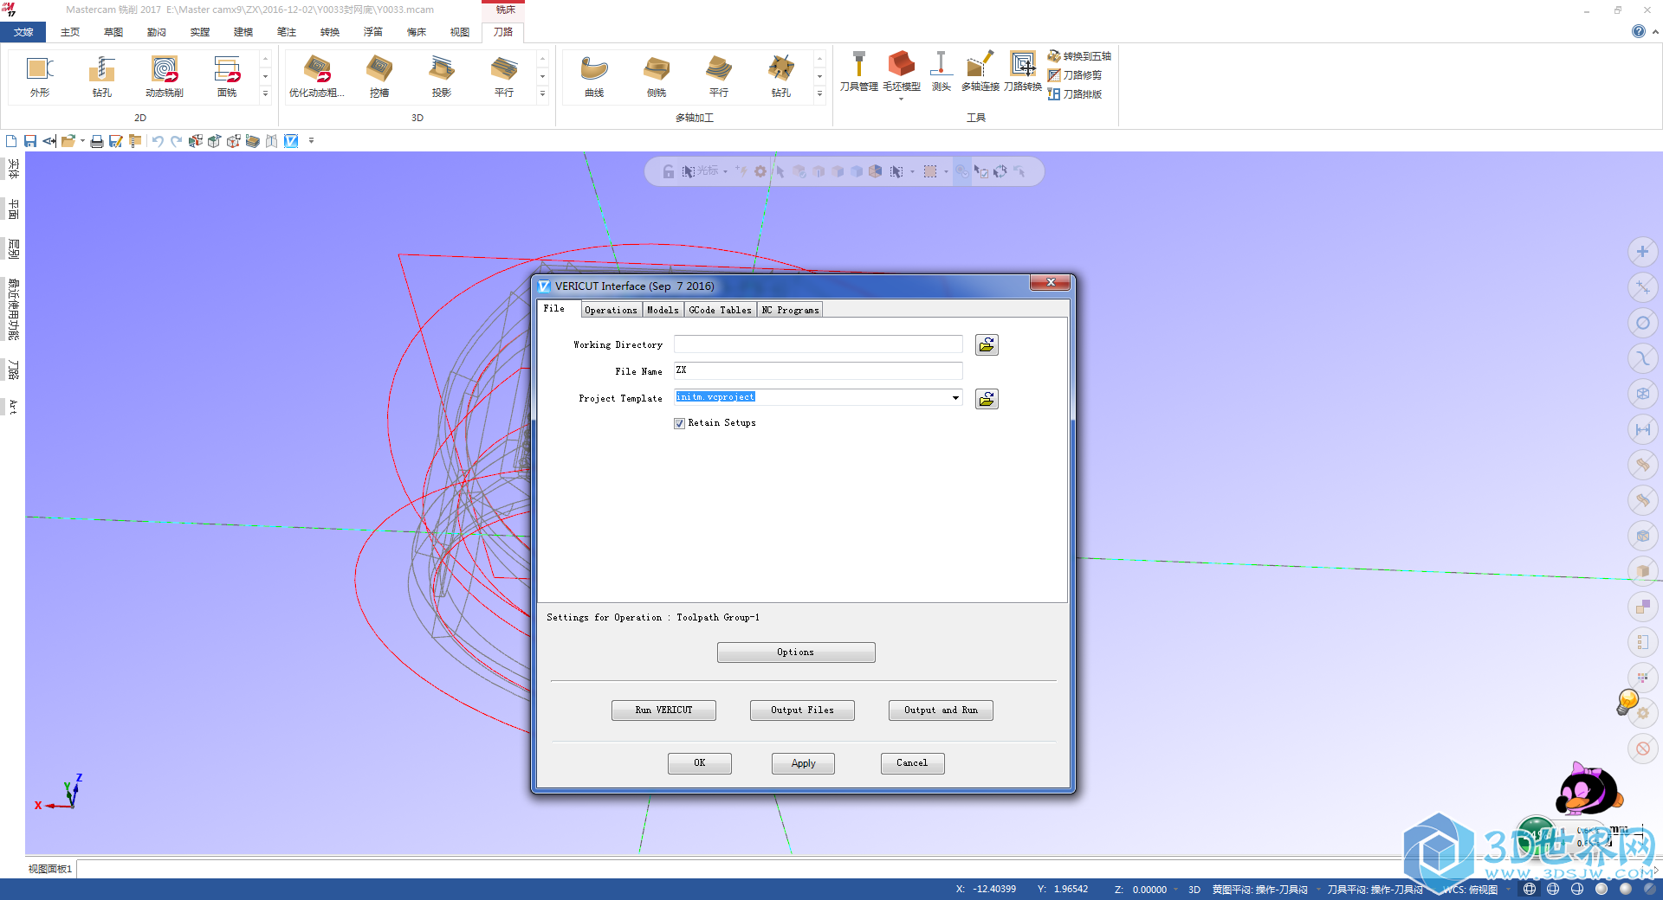Click the Apply button
The height and width of the screenshot is (900, 1663).
tap(803, 763)
